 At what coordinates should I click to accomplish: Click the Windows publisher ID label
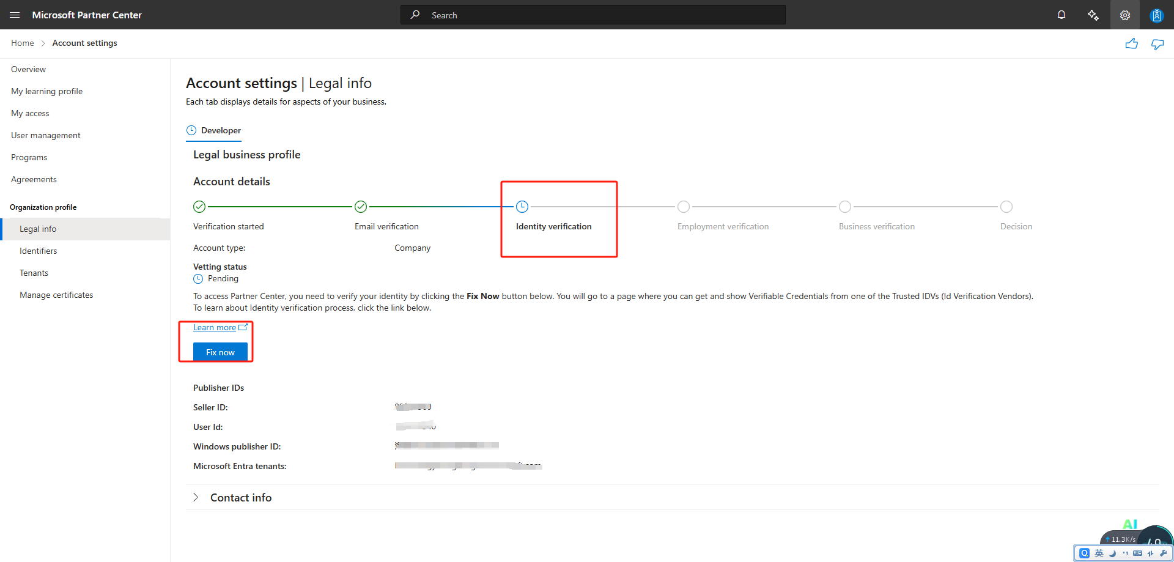click(237, 446)
